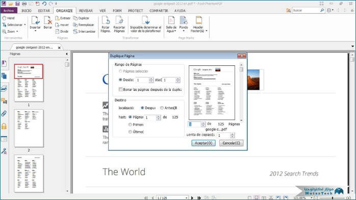Open the digital signatures panel in the sidebar
356x200 pixels.
(4, 151)
